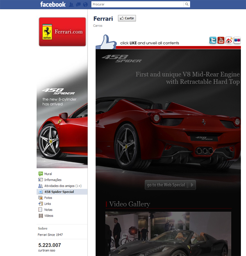Open notifications globe icon
This screenshot has height=256, width=246.
tap(85, 5)
